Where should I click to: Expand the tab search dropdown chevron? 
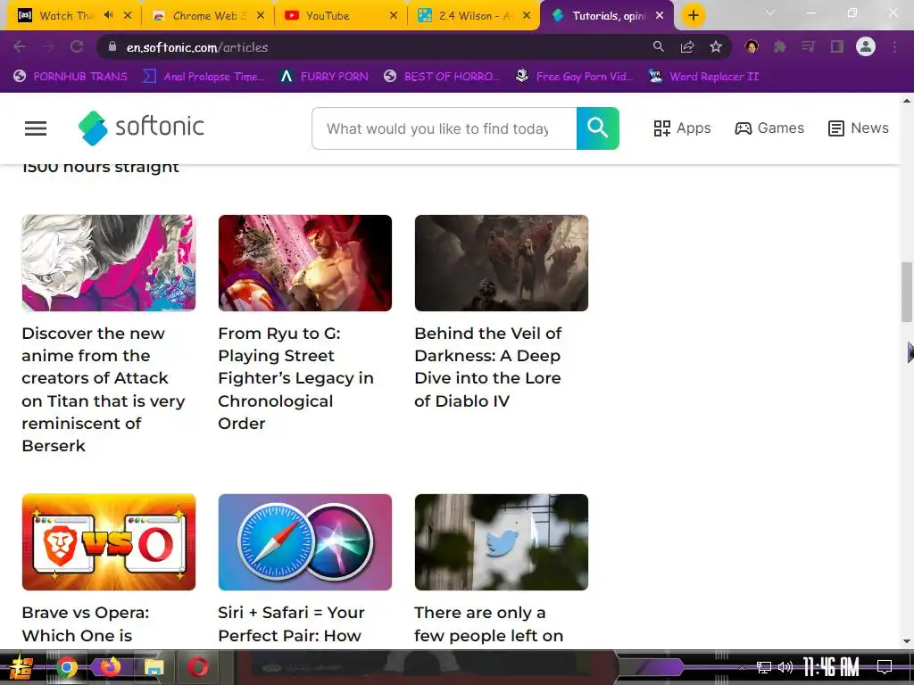click(x=770, y=12)
